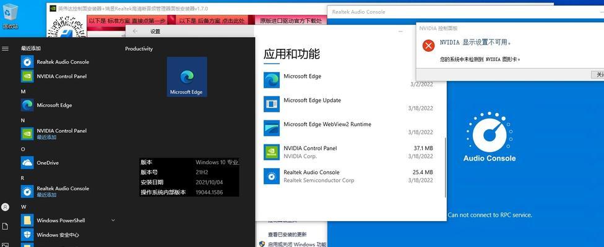This screenshot has height=247, width=604.
Task: Click the Settings window vertical scrollbar
Action: [x=446, y=168]
